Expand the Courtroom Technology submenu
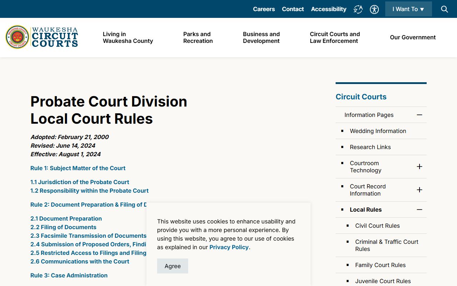Viewport: 457px width, 286px height. tap(420, 167)
